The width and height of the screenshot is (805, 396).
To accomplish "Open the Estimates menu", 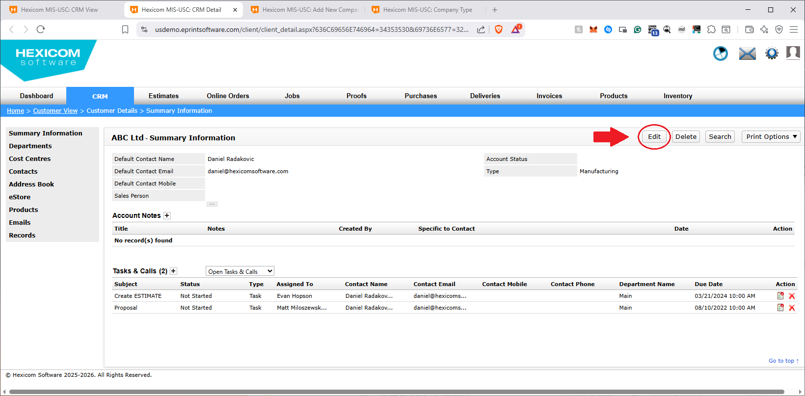I will (163, 96).
